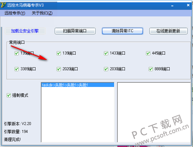Open the 关于我们(Z) menu
Viewport: 193px width, 147px height.
point(42,13)
